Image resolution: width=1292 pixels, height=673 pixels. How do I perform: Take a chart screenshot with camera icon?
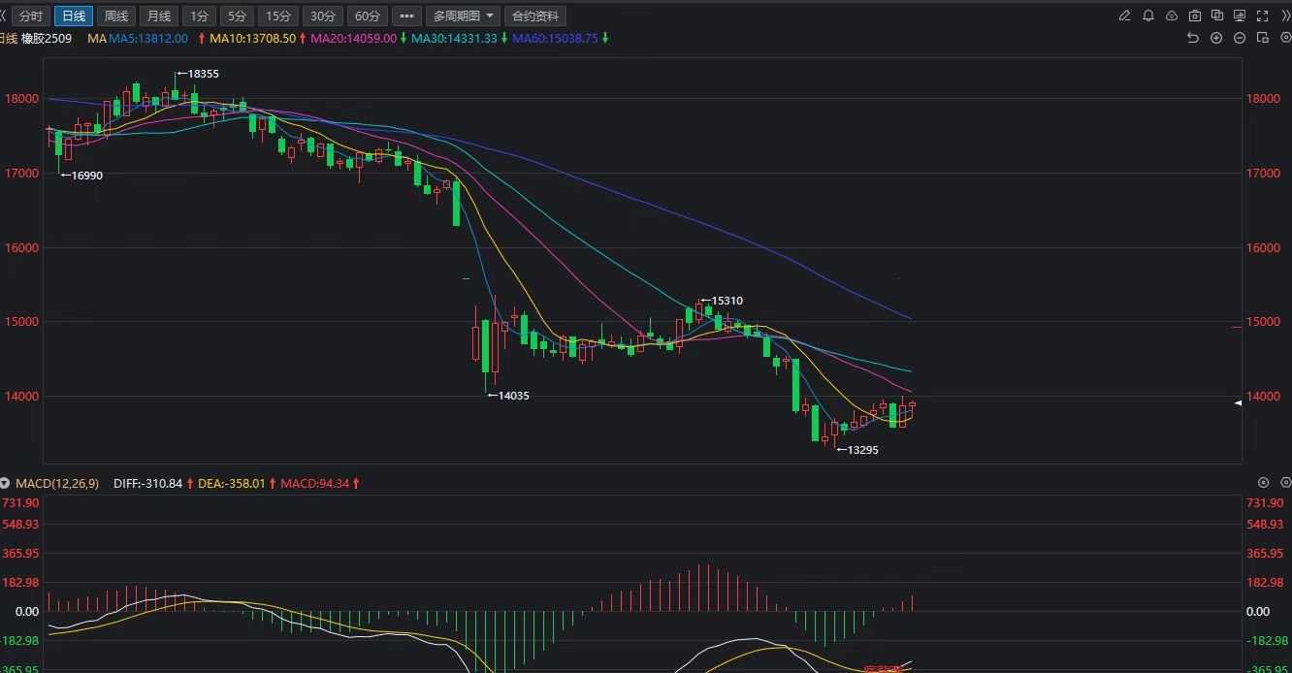(1195, 16)
